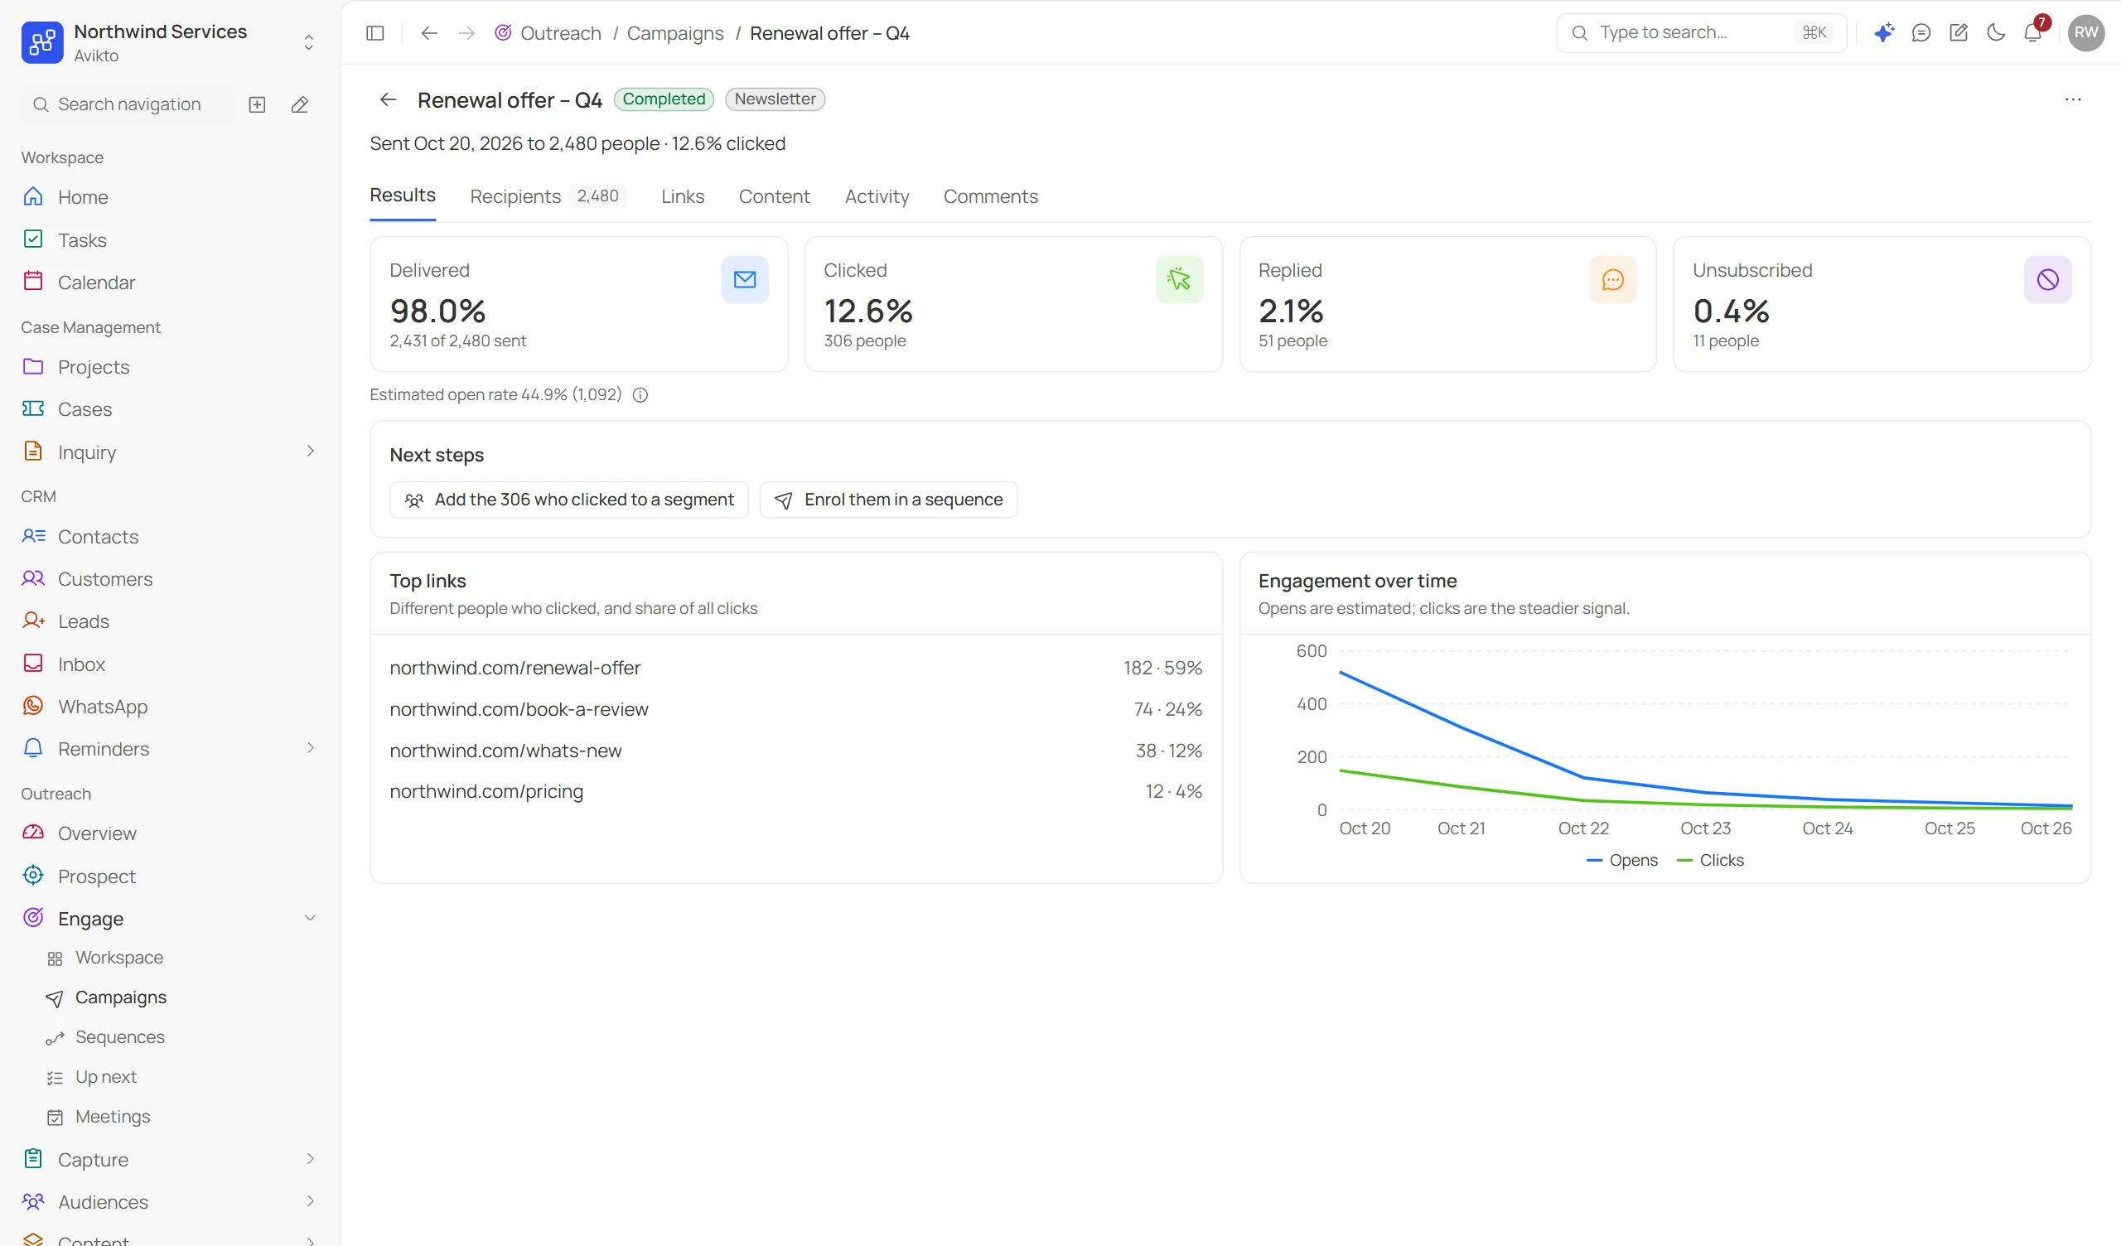Switch to the Recipients tab
Screen dimensions: 2121x1246
click(x=547, y=196)
